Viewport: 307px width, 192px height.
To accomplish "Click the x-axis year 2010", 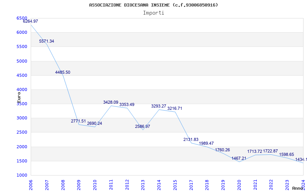I will (95, 185).
